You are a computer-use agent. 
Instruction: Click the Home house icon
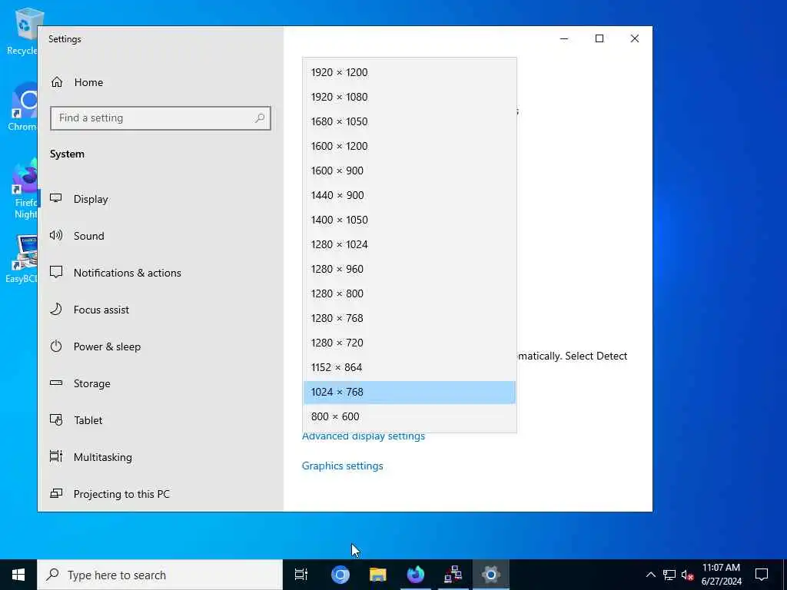tap(57, 81)
